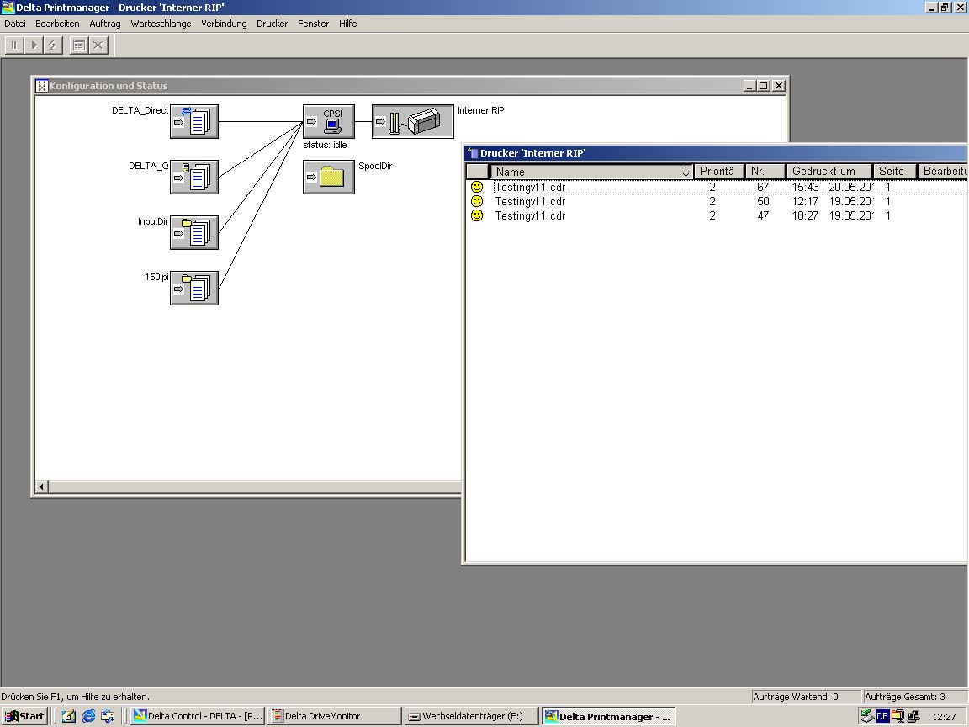Click the "Interner RIP" label beside the printer icon
This screenshot has height=727, width=969.
(x=481, y=110)
